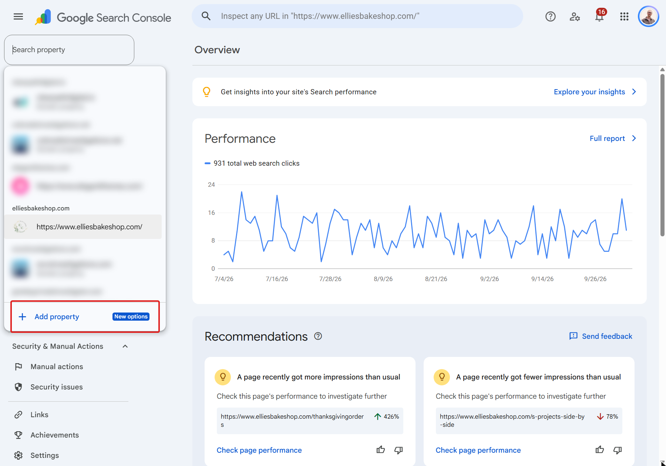Click the Security issues shield icon
The height and width of the screenshot is (466, 666).
[x=18, y=387]
